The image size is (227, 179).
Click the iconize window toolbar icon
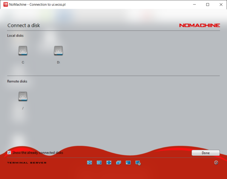point(128,163)
